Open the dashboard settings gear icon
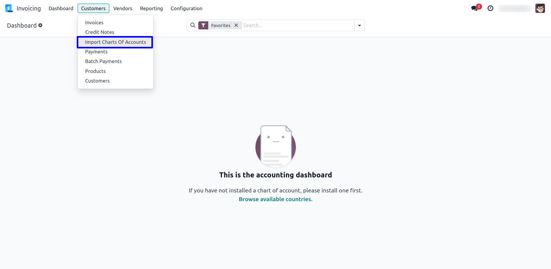551x269 pixels. (x=40, y=26)
